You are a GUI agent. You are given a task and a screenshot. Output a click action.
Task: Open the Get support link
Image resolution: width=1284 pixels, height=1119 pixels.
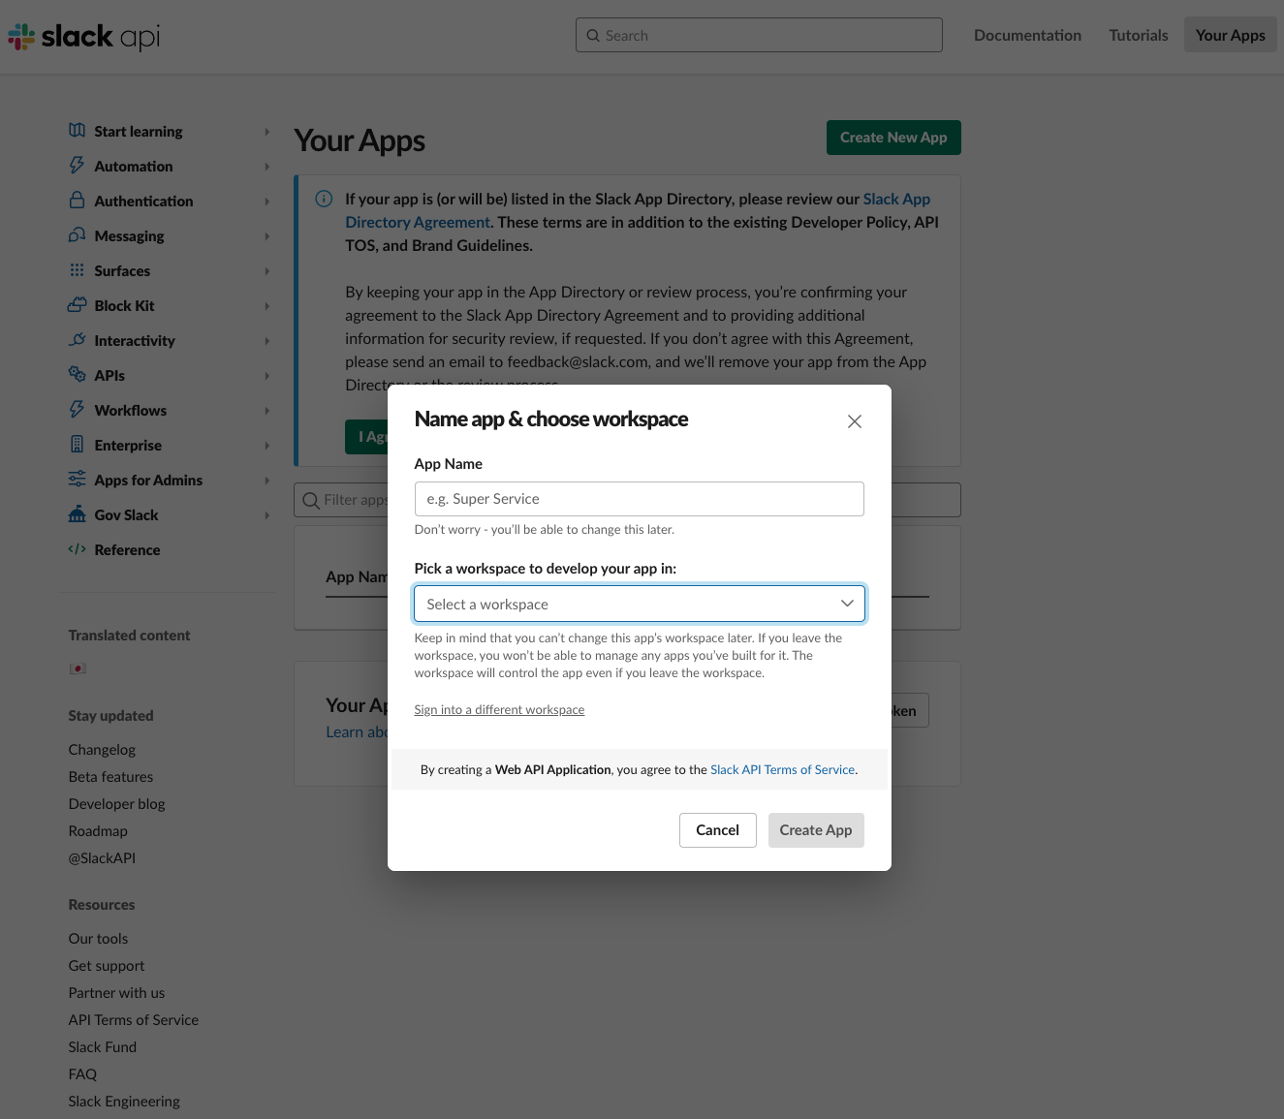[x=107, y=966]
